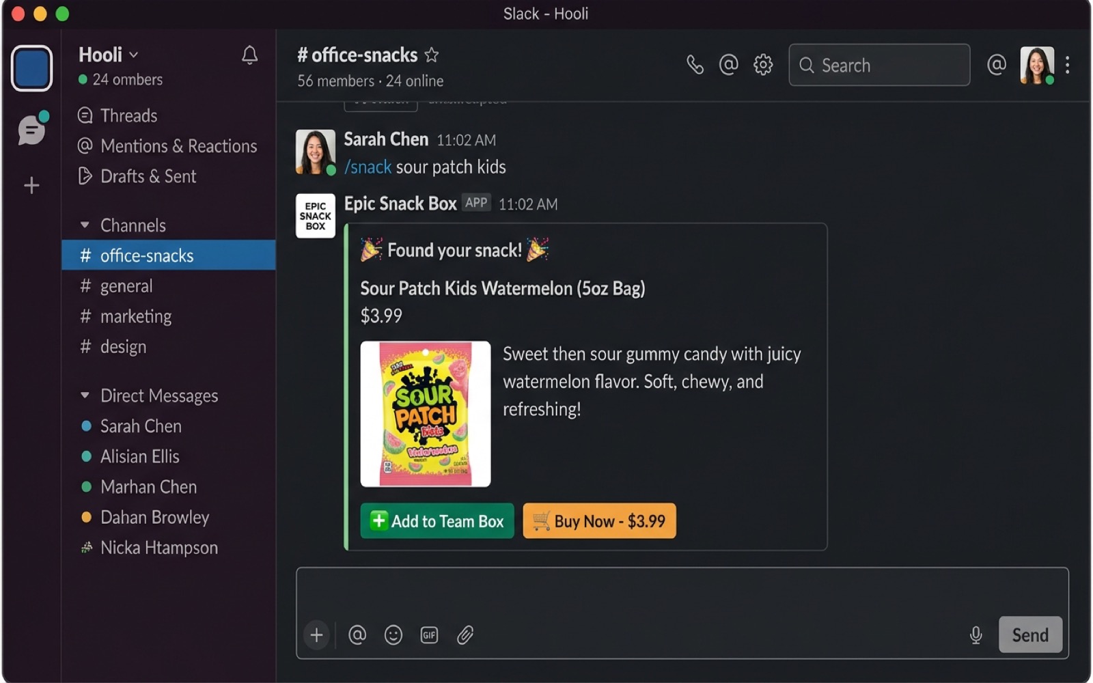This screenshot has height=683, width=1093.
Task: Switch to the general channel
Action: pyautogui.click(x=168, y=285)
